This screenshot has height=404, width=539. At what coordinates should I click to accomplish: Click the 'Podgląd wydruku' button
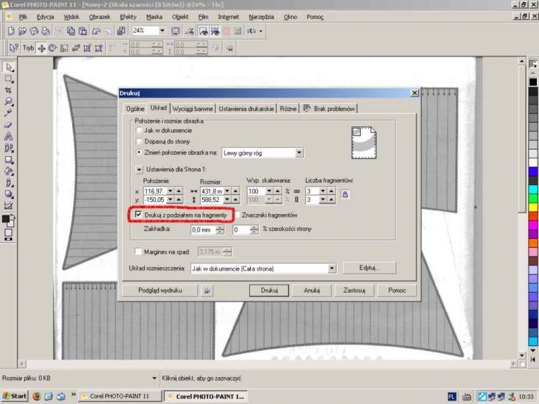[160, 290]
